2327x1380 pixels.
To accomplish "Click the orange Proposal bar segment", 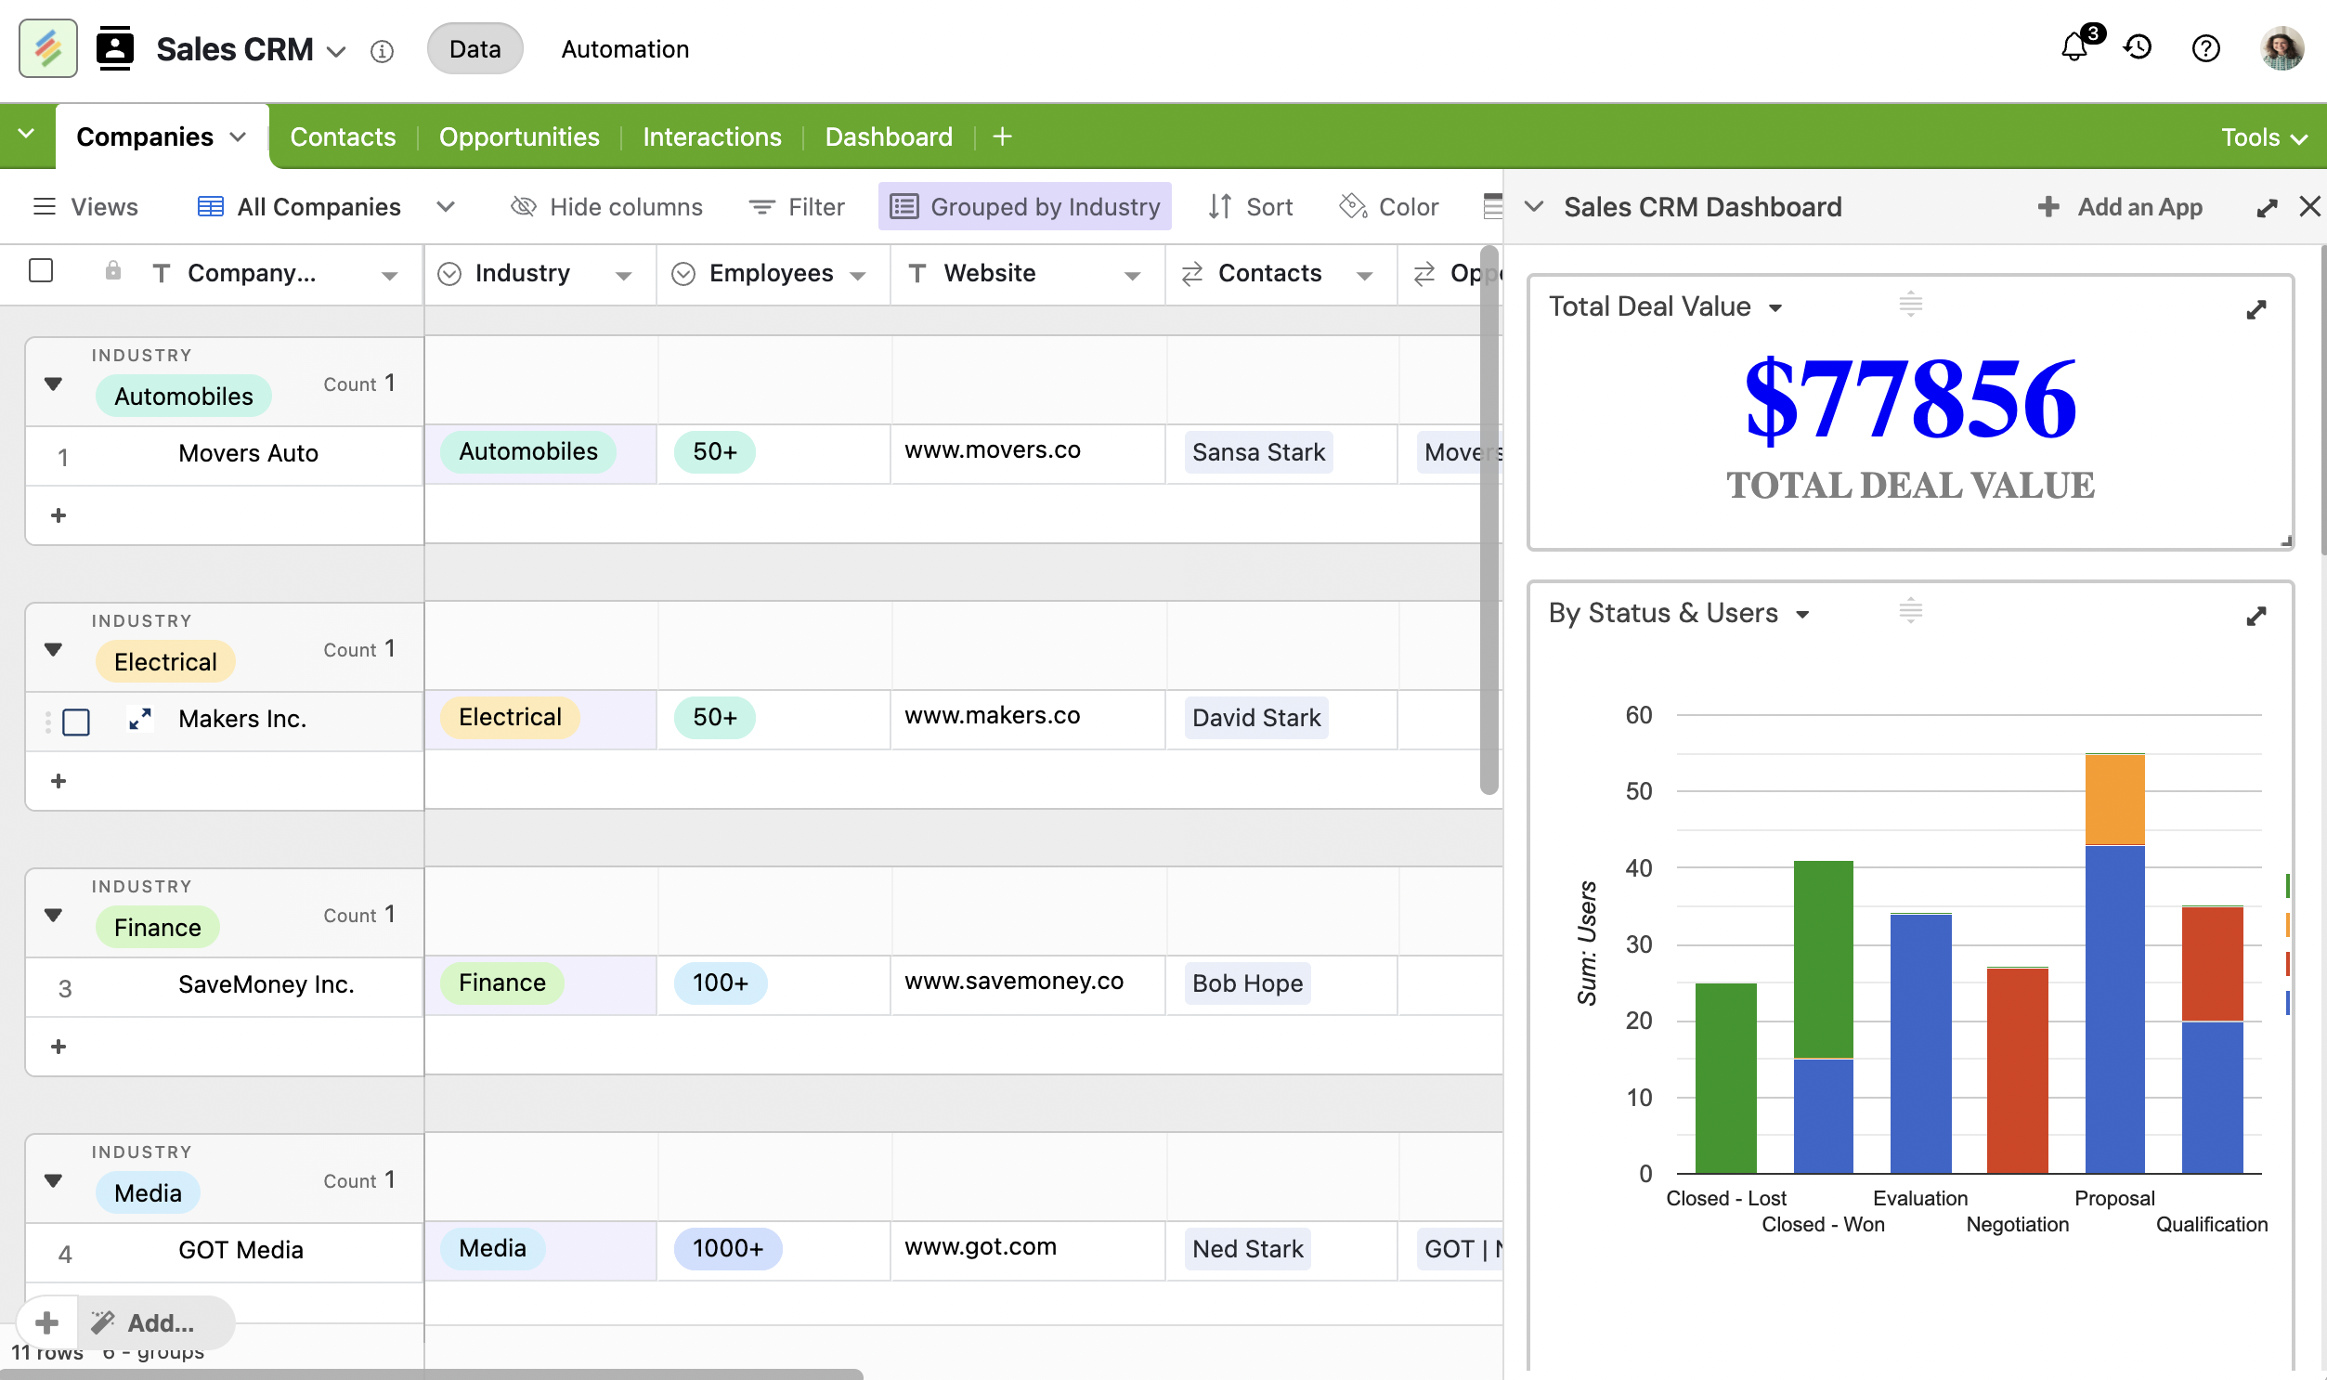I will pyautogui.click(x=2114, y=799).
